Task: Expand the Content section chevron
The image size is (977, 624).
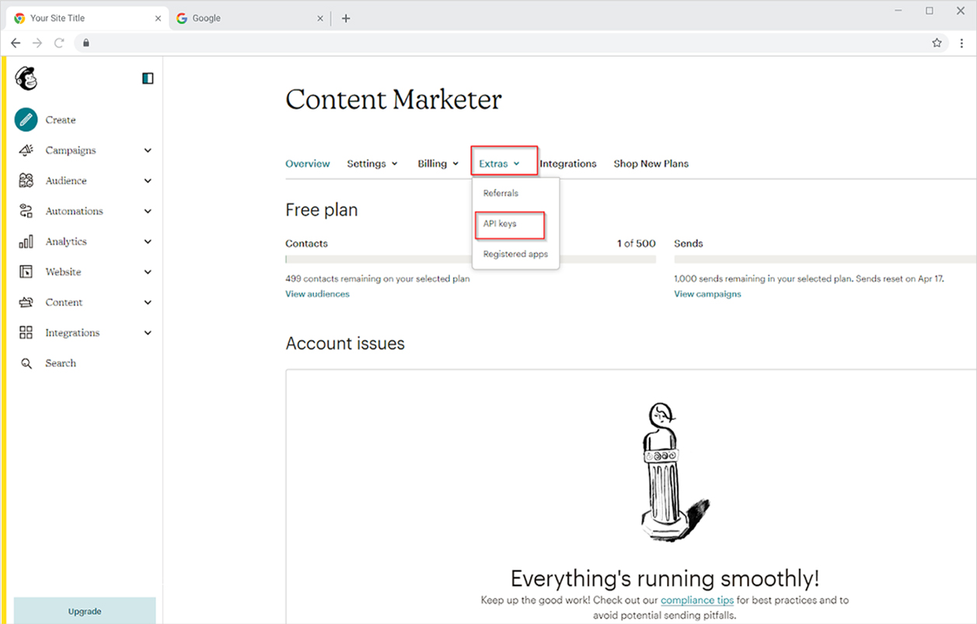Action: tap(148, 303)
